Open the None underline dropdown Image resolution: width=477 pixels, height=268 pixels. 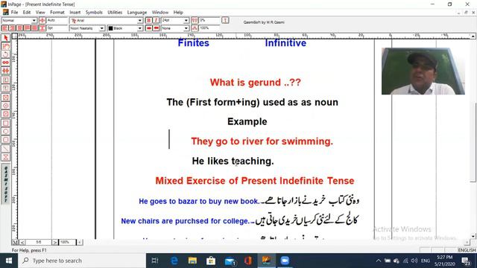(186, 28)
